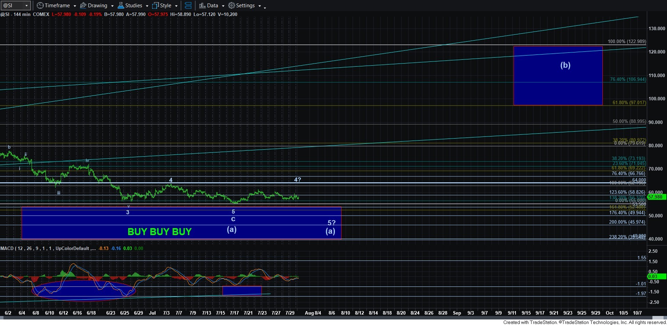Click the small blue rectangle on MACD pane
667x325 pixels.
pos(242,291)
